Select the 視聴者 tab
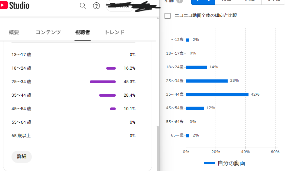This screenshot has height=171, width=285. [83, 32]
